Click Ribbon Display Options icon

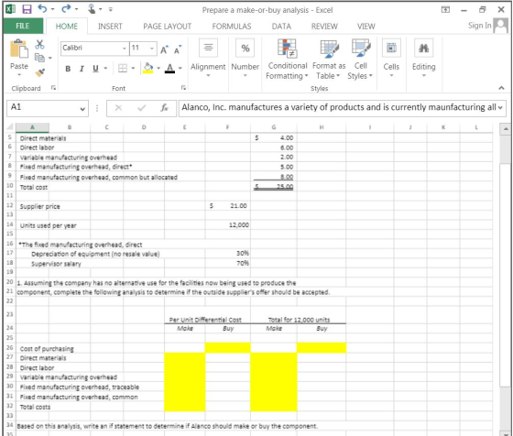pos(445,9)
